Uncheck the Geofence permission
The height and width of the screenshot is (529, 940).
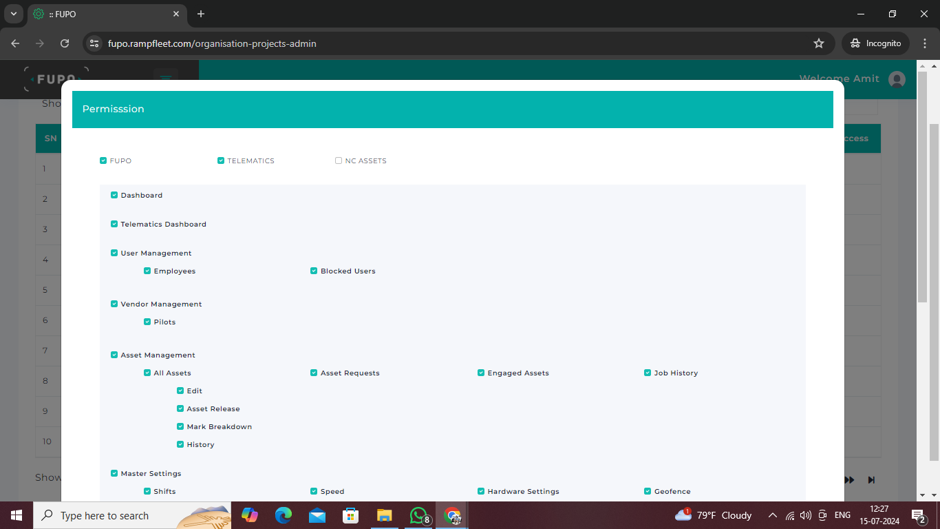click(x=647, y=491)
